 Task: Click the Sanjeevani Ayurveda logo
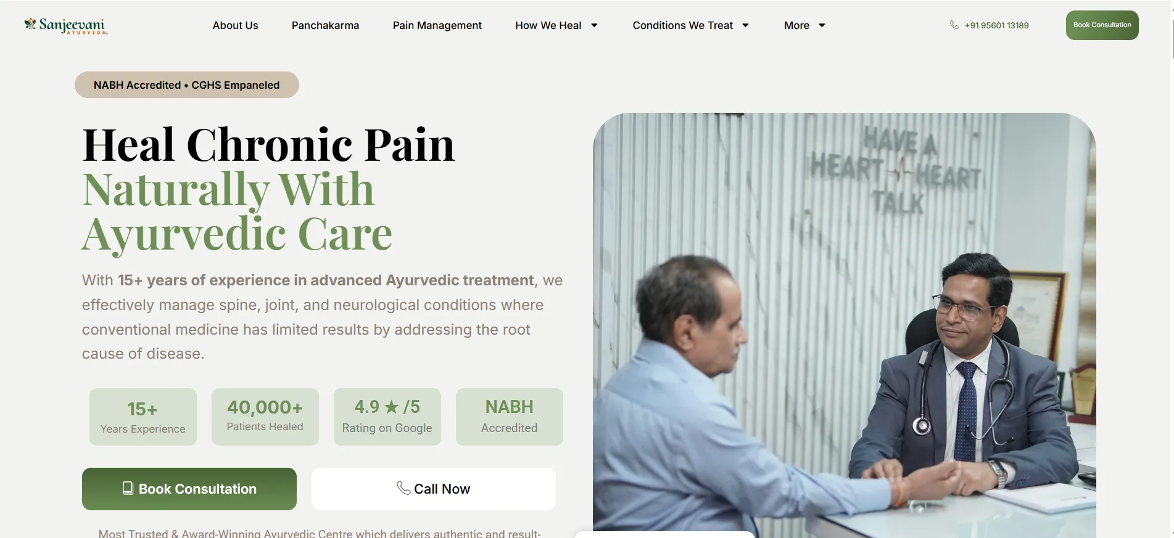[x=66, y=25]
